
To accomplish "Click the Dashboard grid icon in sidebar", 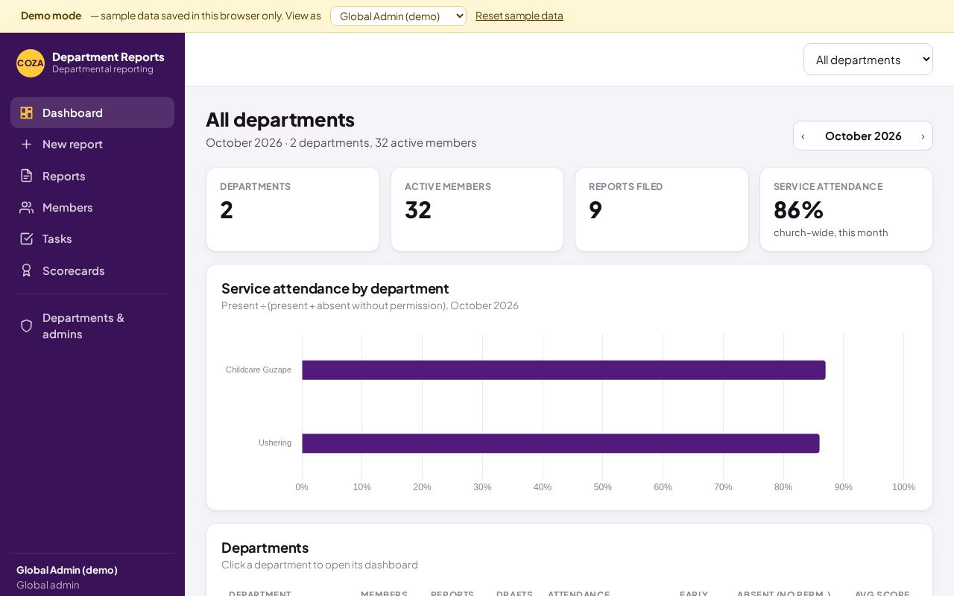I will pos(27,112).
